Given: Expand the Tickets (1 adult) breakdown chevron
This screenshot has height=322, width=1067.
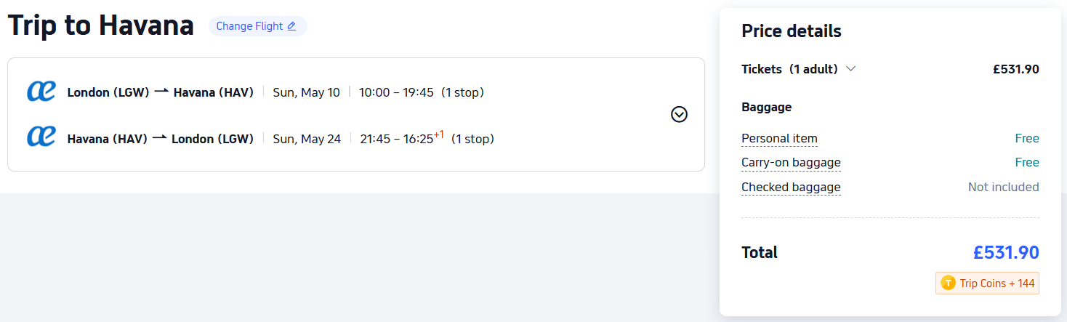Looking at the screenshot, I should 851,69.
